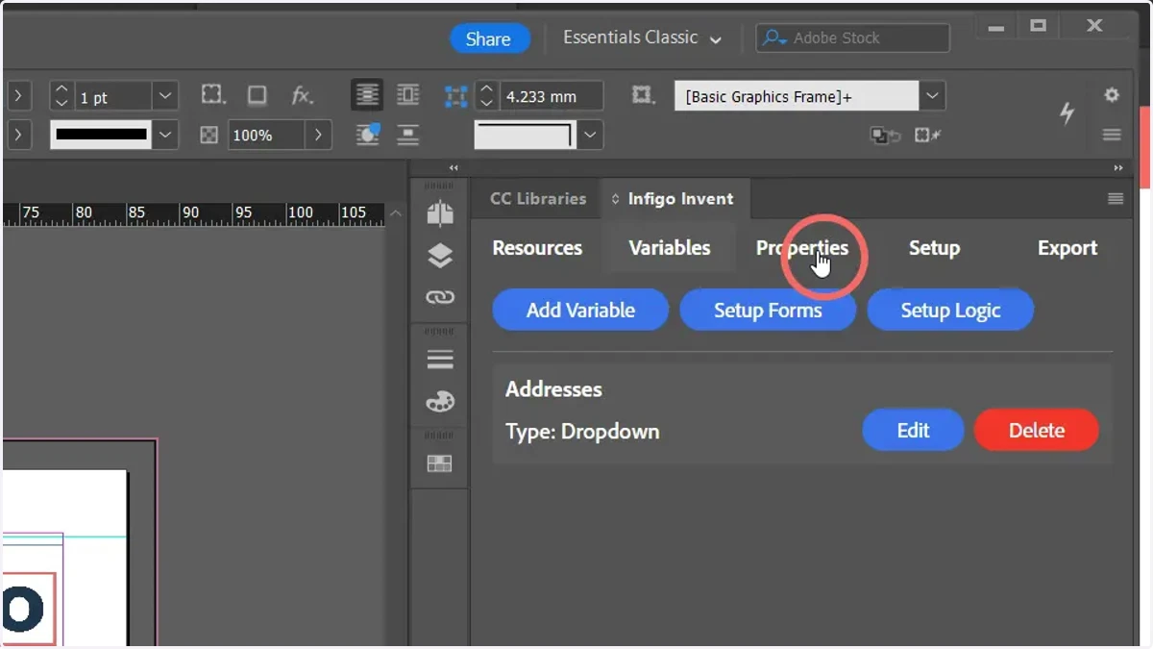Open the Color palette panel icon
This screenshot has height=649, width=1153.
pyautogui.click(x=440, y=402)
